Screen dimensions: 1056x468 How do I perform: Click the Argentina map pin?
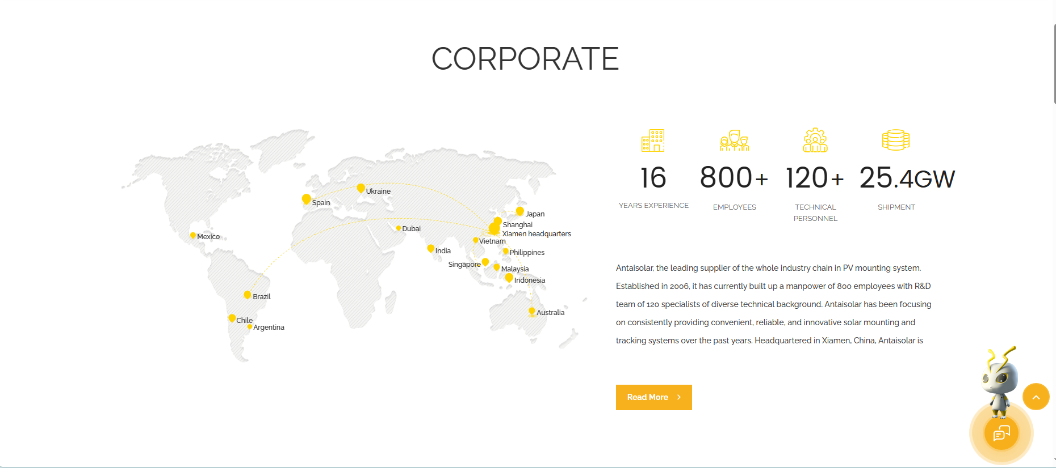click(x=250, y=326)
